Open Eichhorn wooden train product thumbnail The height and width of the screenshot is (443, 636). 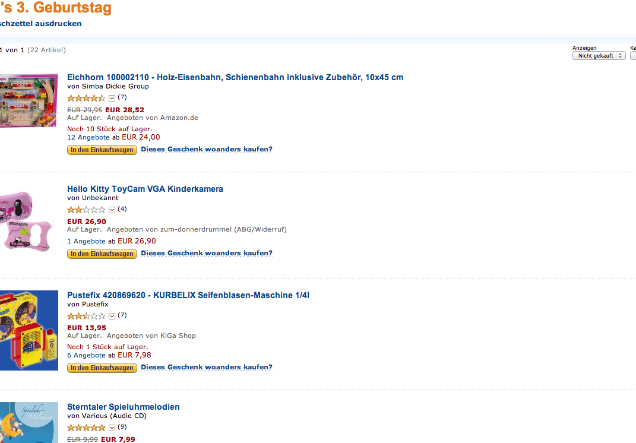tap(29, 100)
